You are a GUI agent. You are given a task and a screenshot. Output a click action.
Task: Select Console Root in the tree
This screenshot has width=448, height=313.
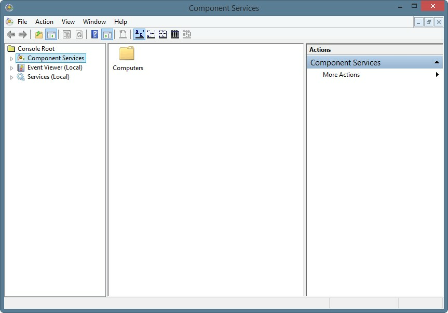coord(36,49)
